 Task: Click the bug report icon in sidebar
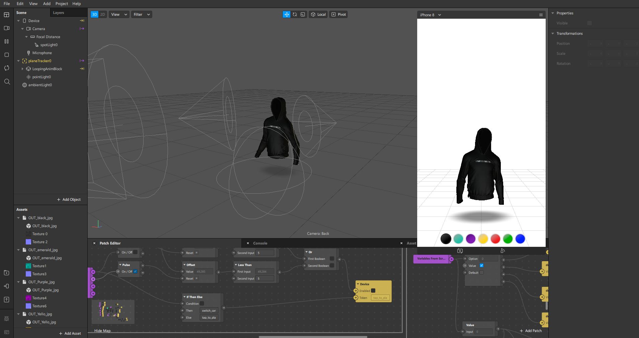6,319
